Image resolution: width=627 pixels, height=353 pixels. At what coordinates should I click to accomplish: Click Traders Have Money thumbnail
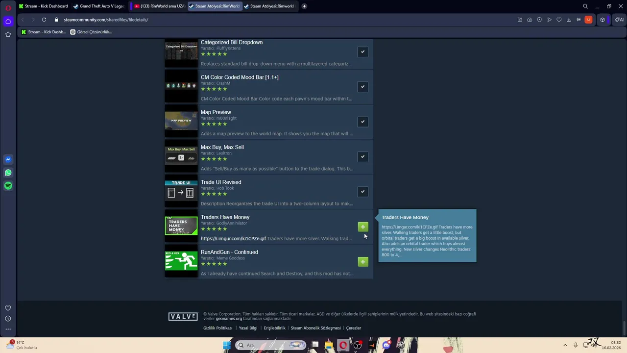(x=181, y=227)
